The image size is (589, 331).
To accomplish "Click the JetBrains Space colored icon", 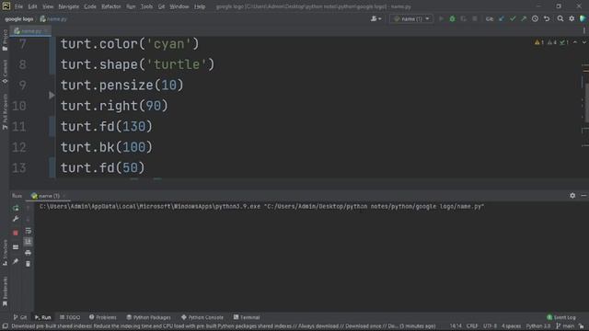I will click(583, 18).
